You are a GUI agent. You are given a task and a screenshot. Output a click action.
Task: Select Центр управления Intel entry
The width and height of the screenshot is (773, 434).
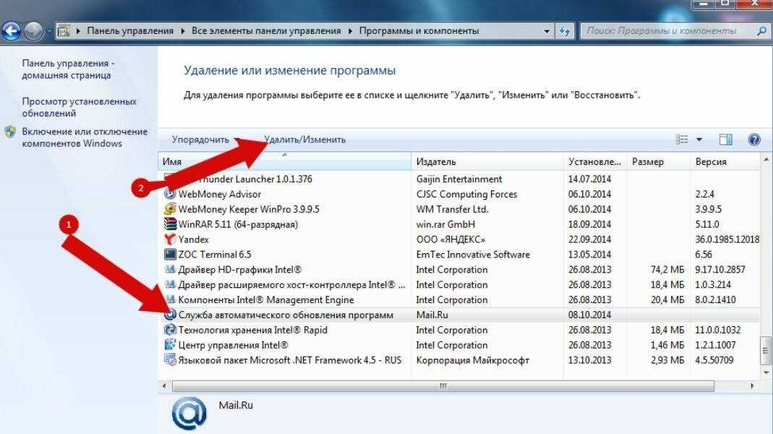tap(233, 345)
